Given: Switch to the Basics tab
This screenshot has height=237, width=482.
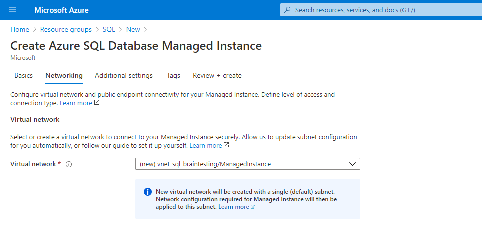Looking at the screenshot, I should 23,75.
